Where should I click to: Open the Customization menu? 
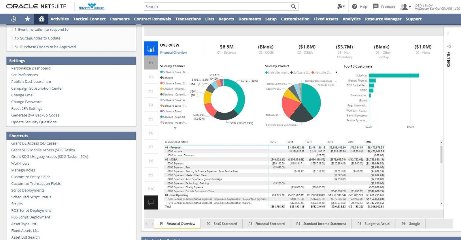point(295,19)
